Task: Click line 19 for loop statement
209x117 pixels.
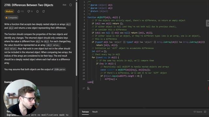Action: pos(105,58)
